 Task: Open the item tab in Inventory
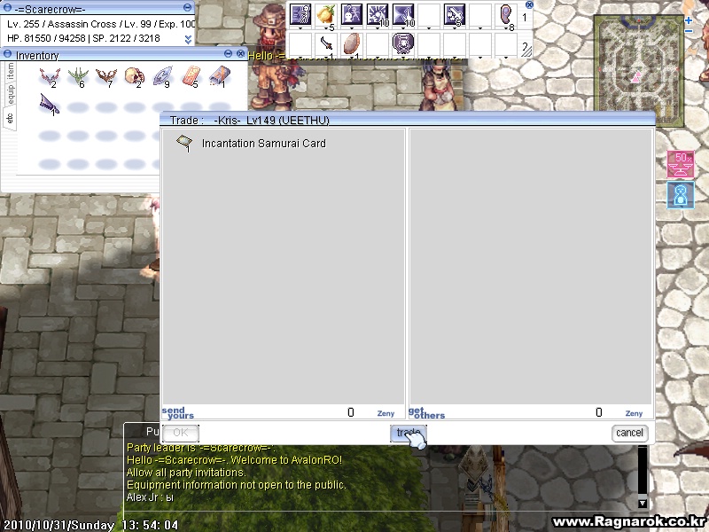(x=11, y=71)
